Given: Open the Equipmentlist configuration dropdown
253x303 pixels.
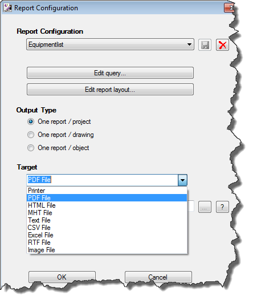Looking at the screenshot, I should pyautogui.click(x=110, y=45).
